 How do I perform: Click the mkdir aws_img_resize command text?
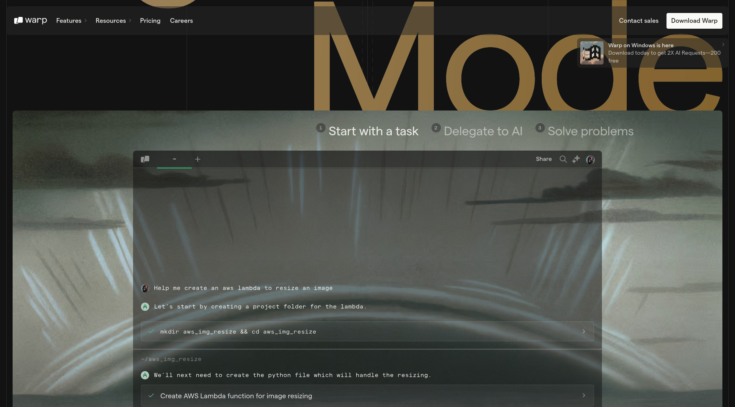(x=238, y=332)
